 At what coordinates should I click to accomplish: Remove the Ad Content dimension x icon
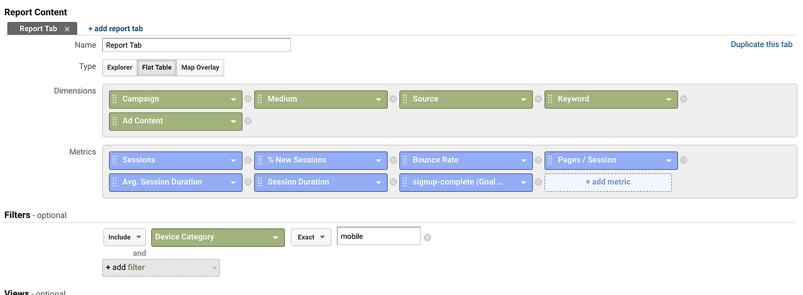pyautogui.click(x=248, y=121)
